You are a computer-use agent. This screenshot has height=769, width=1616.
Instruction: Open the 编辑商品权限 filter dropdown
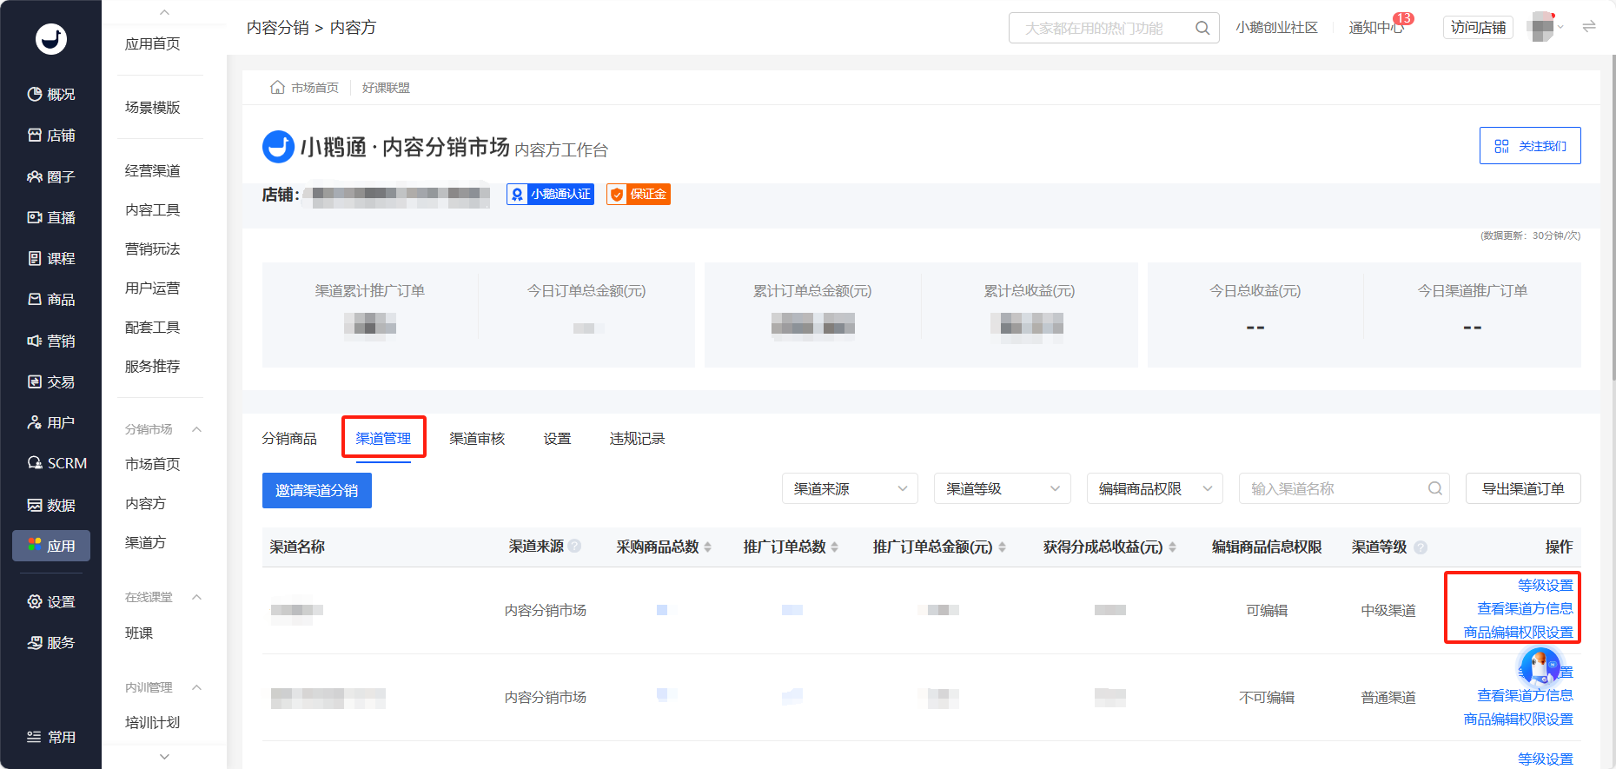tap(1155, 488)
